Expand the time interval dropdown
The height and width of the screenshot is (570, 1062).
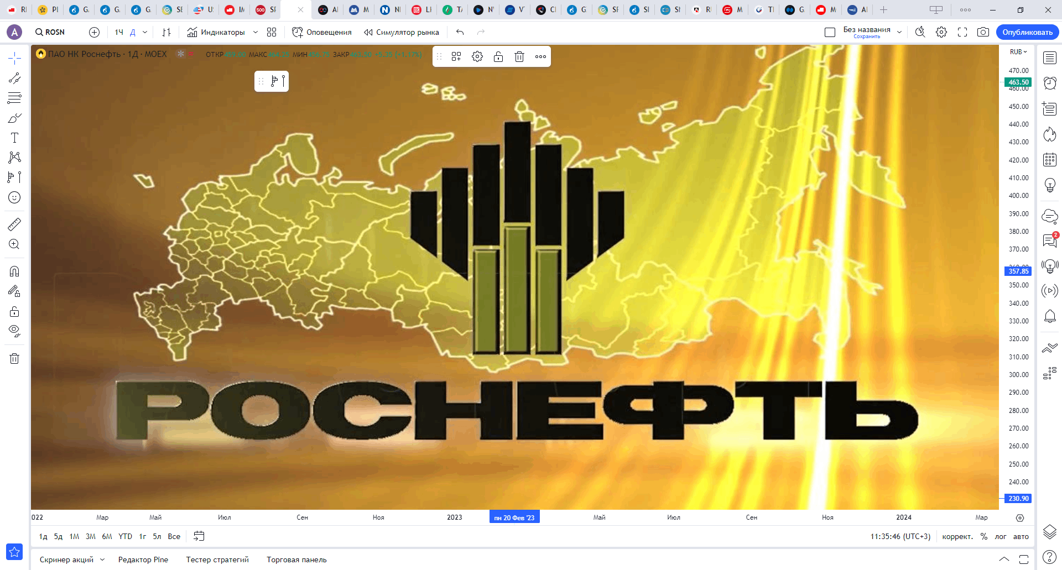tap(145, 32)
